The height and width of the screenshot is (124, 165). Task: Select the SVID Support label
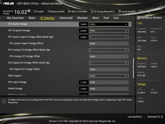(15, 76)
